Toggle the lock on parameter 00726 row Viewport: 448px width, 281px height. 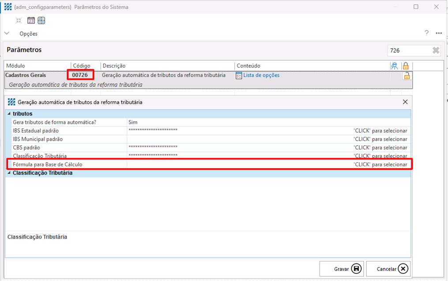pos(406,75)
